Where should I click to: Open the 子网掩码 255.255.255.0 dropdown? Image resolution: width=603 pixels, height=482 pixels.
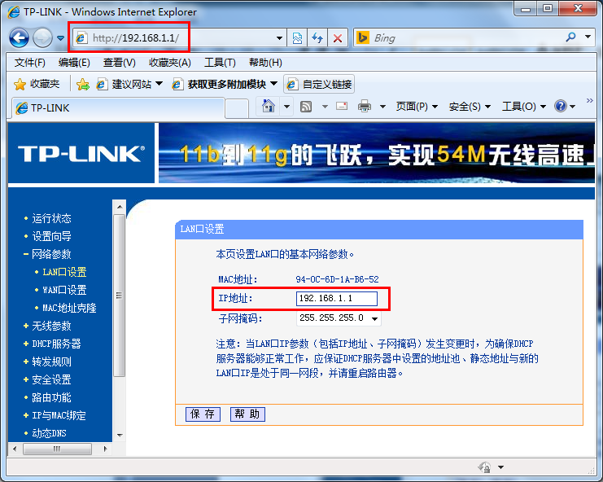tap(339, 318)
